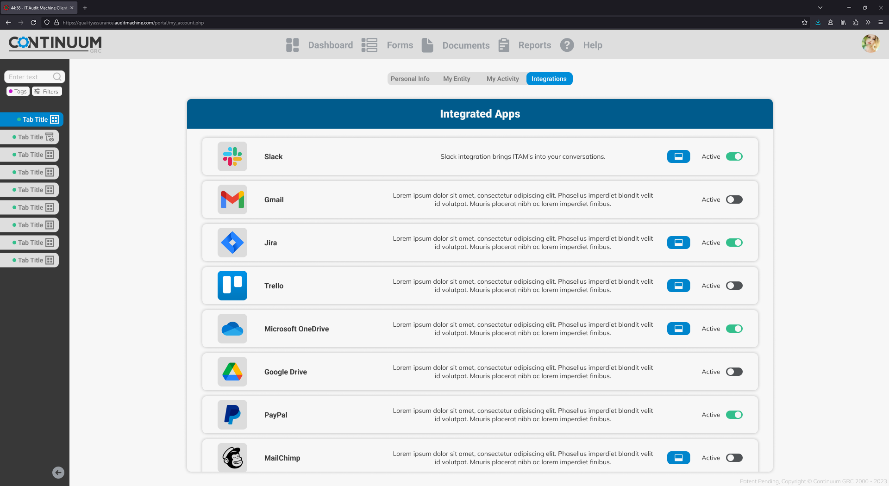The width and height of the screenshot is (889, 486).
Task: Open the Filters options in sidebar
Action: [47, 91]
